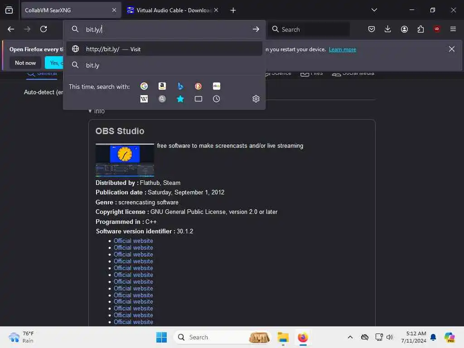Click the Go arrow in address bar
Viewport: 464px width, 348px height.
coord(256,29)
